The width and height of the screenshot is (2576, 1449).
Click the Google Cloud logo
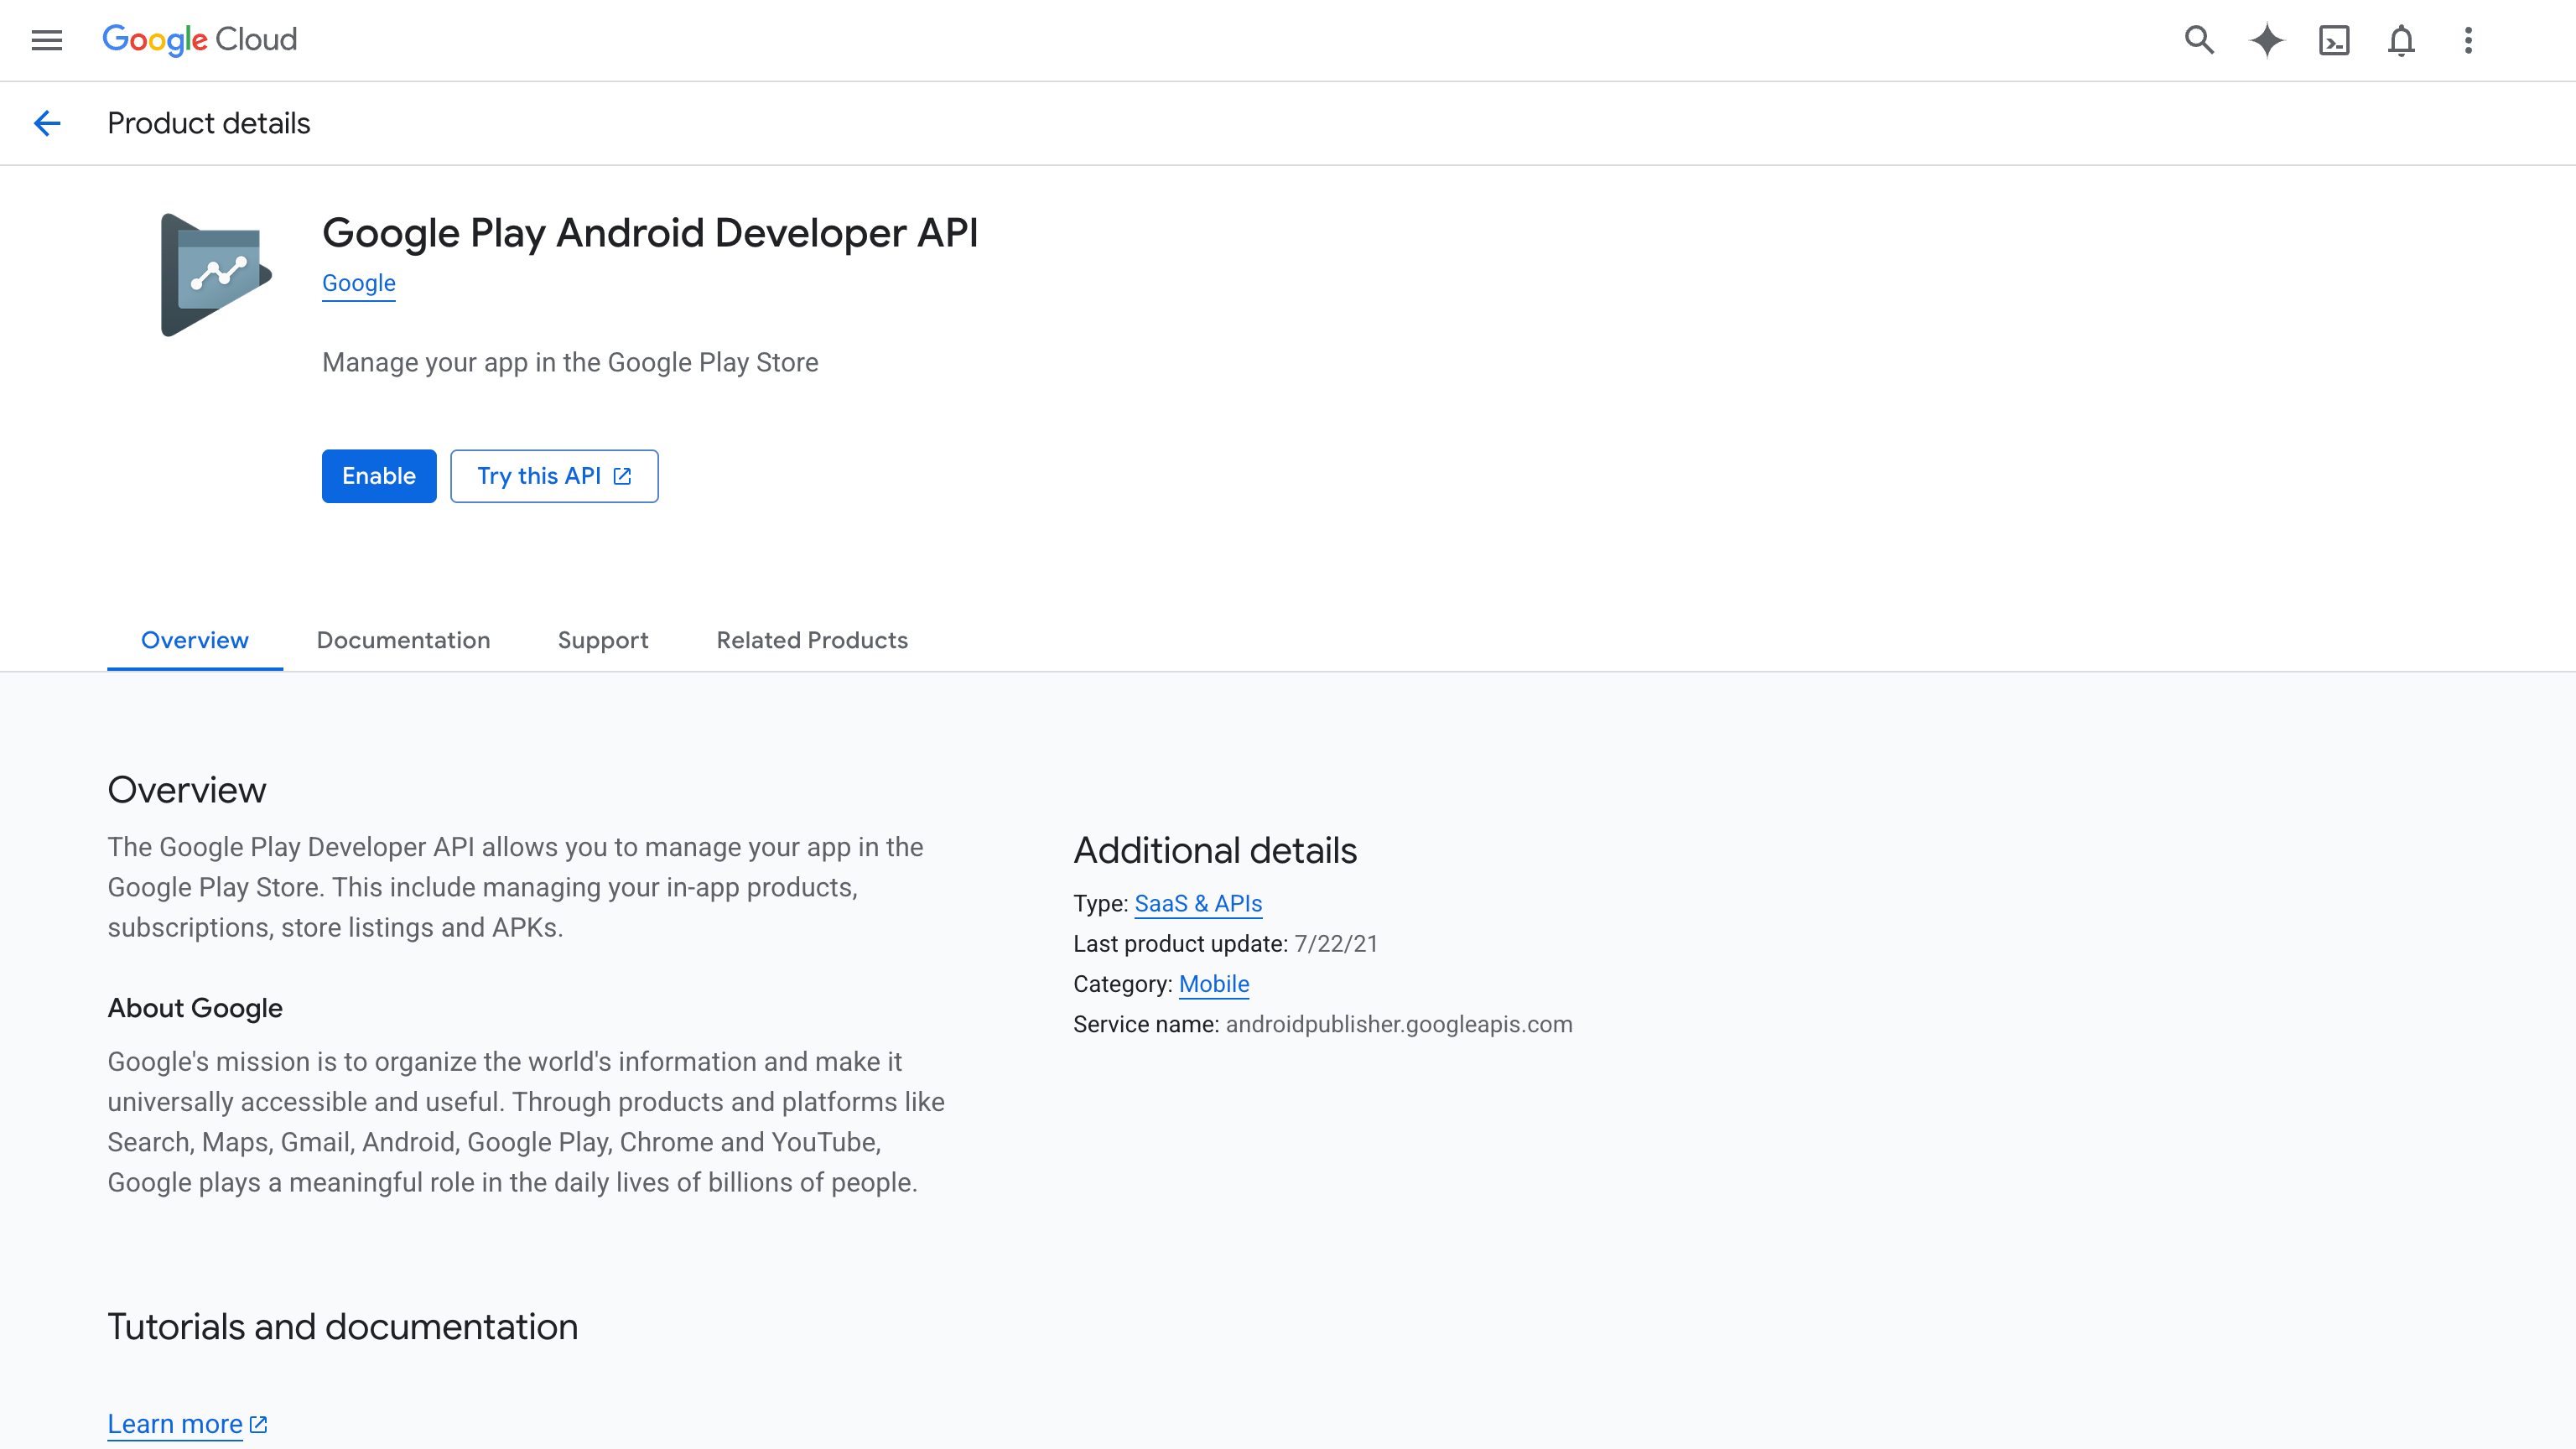point(200,40)
